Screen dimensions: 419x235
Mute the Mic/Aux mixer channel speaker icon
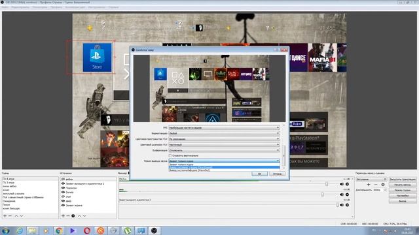click(x=342, y=184)
